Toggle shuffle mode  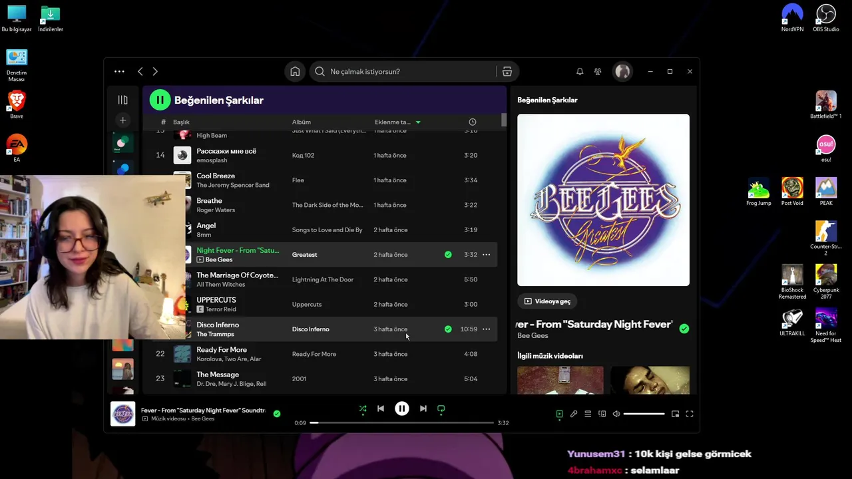coord(363,409)
